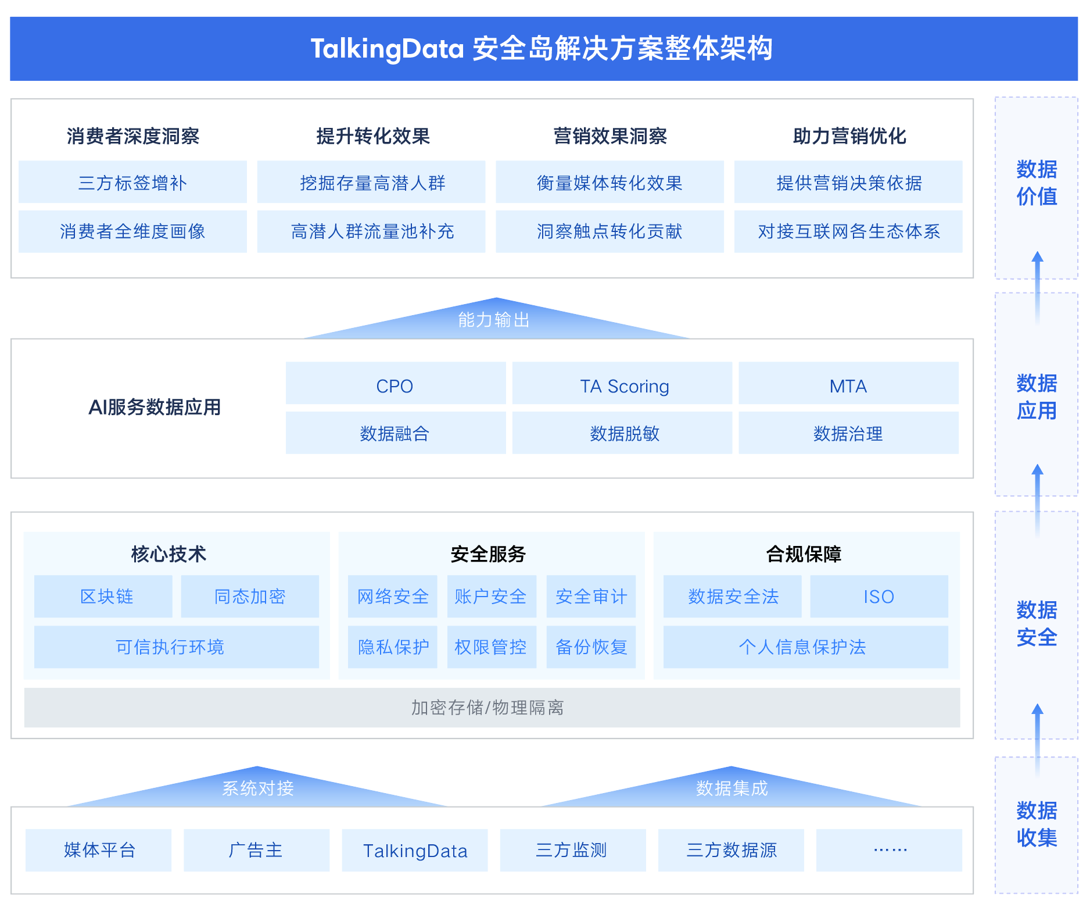Select the TalkingData source box
Viewport: 1090px width, 921px height.
point(415,850)
